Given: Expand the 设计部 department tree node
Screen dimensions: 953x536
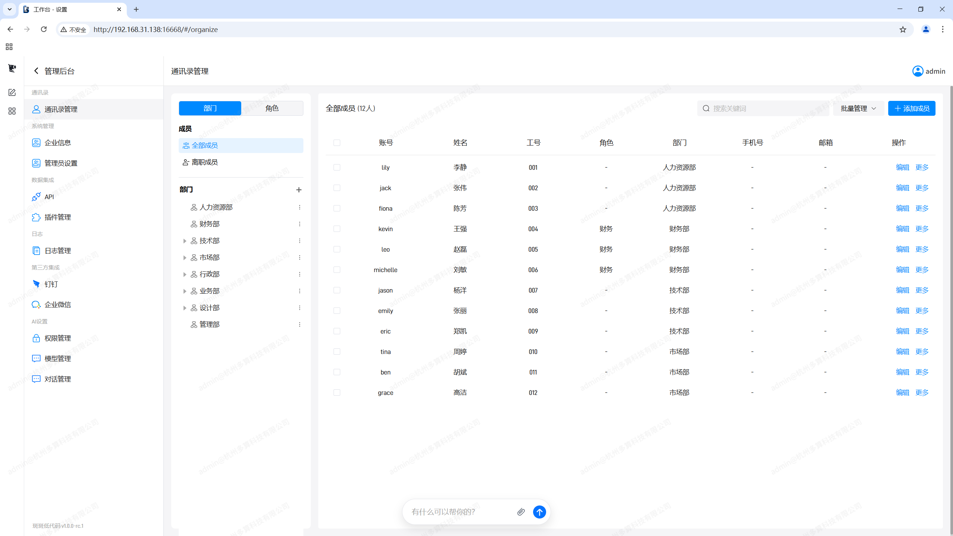Looking at the screenshot, I should (184, 308).
